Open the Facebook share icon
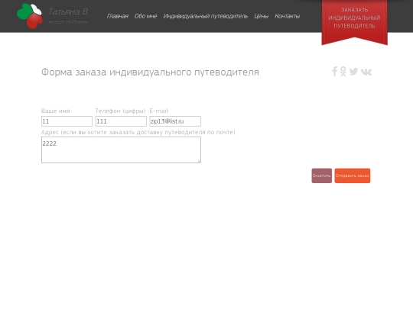This screenshot has width=413, height=309. click(x=334, y=72)
